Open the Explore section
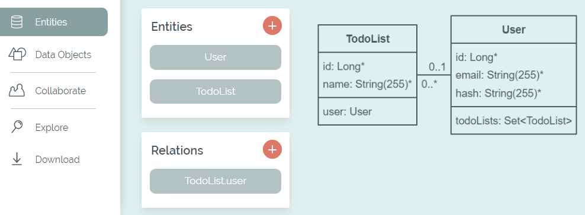The image size is (585, 215). point(52,127)
